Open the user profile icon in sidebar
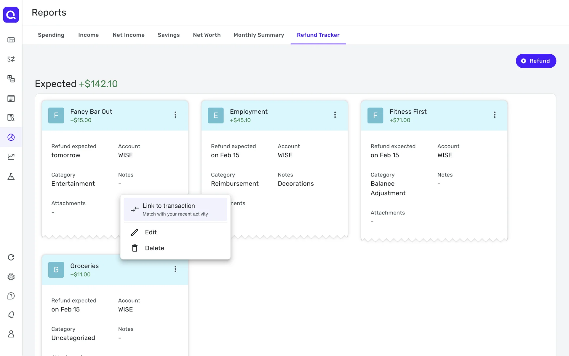 point(11,334)
